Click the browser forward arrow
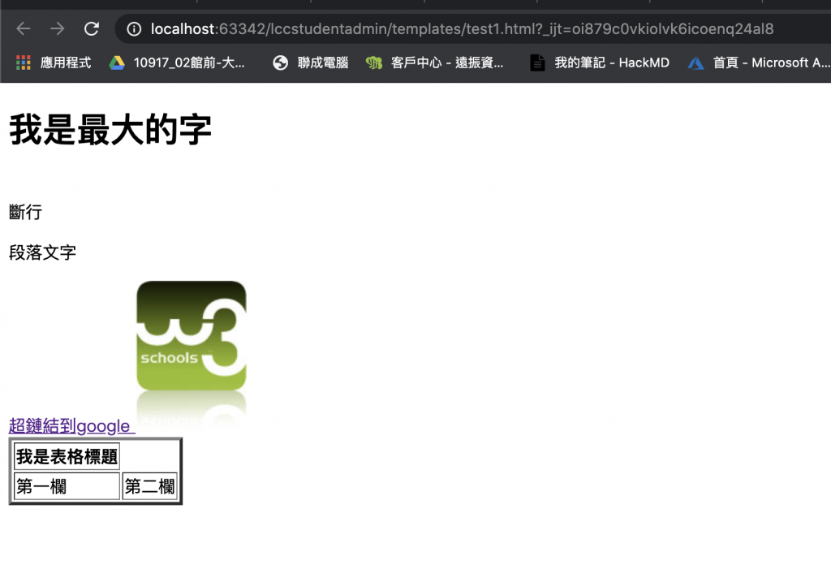 [x=58, y=28]
